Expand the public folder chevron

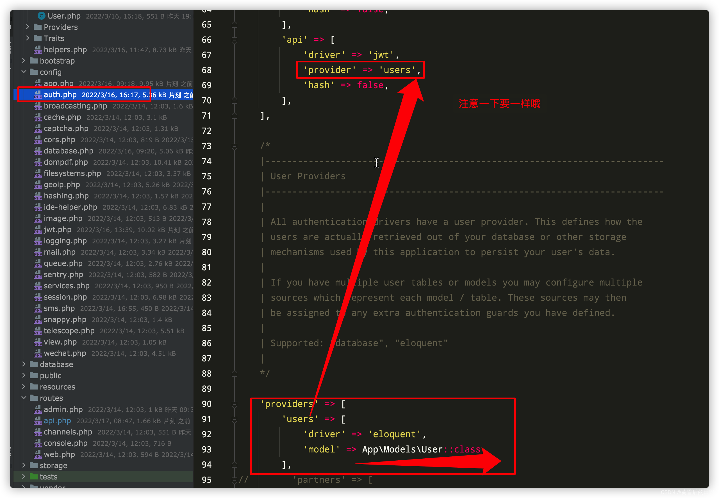click(24, 375)
